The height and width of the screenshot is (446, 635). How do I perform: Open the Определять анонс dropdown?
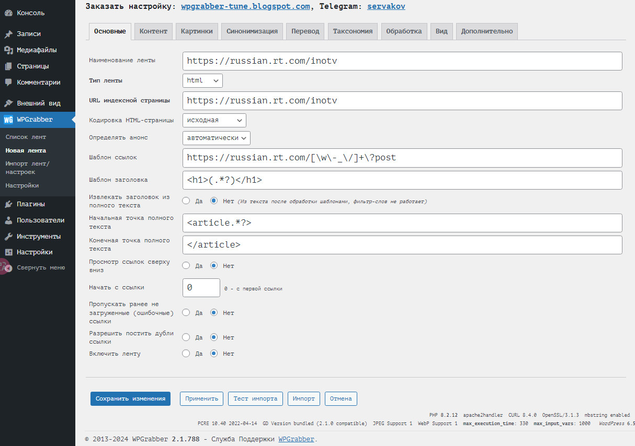pyautogui.click(x=217, y=138)
